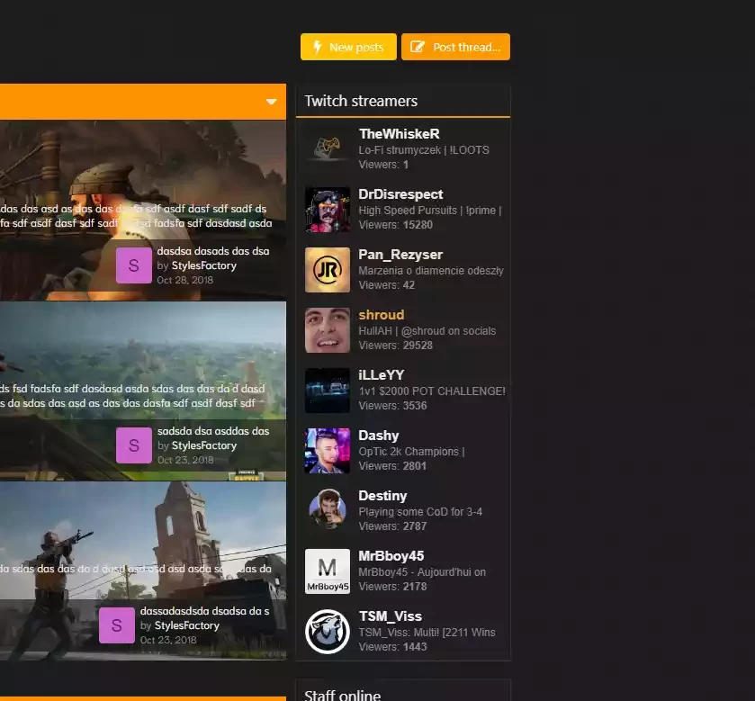Click stream title 1v1 $2000 POT CHALLENGE!
The image size is (755, 701).
pyautogui.click(x=432, y=391)
